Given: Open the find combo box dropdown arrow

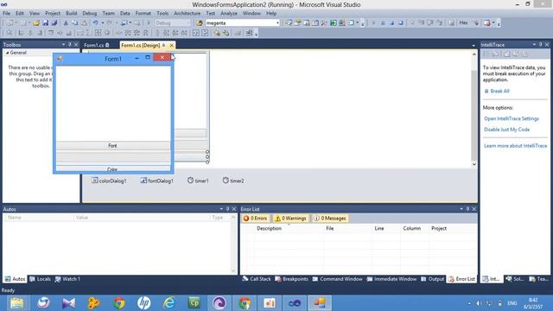Looking at the screenshot, I should click(277, 23).
